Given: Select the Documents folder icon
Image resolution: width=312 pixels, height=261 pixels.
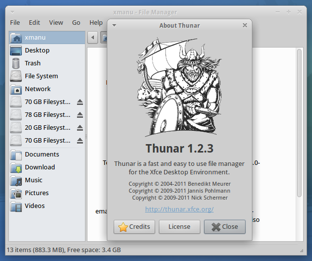Looking at the screenshot, I should point(16,155).
